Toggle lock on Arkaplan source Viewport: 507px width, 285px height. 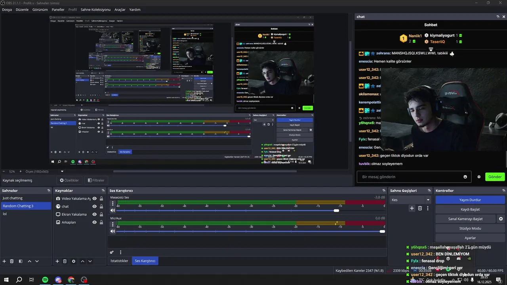(x=101, y=222)
